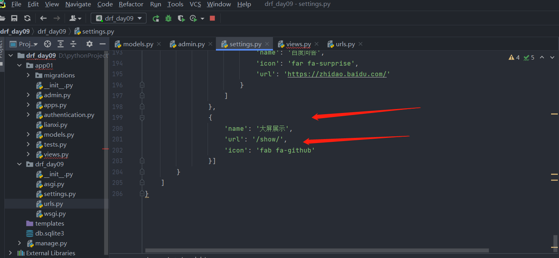The height and width of the screenshot is (258, 559).
Task: Open the File menu
Action: click(x=16, y=4)
